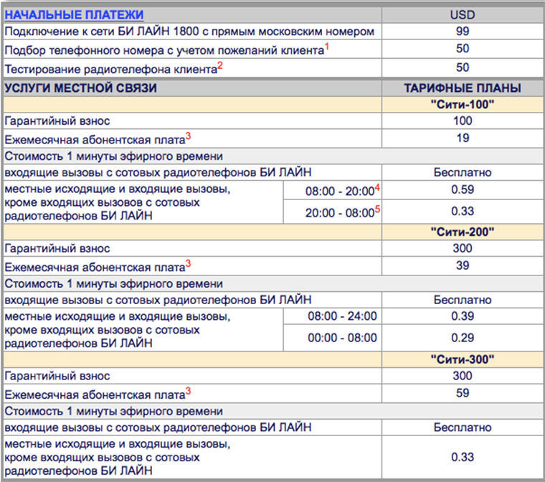Click the 0.29 night rate cell

463,338
